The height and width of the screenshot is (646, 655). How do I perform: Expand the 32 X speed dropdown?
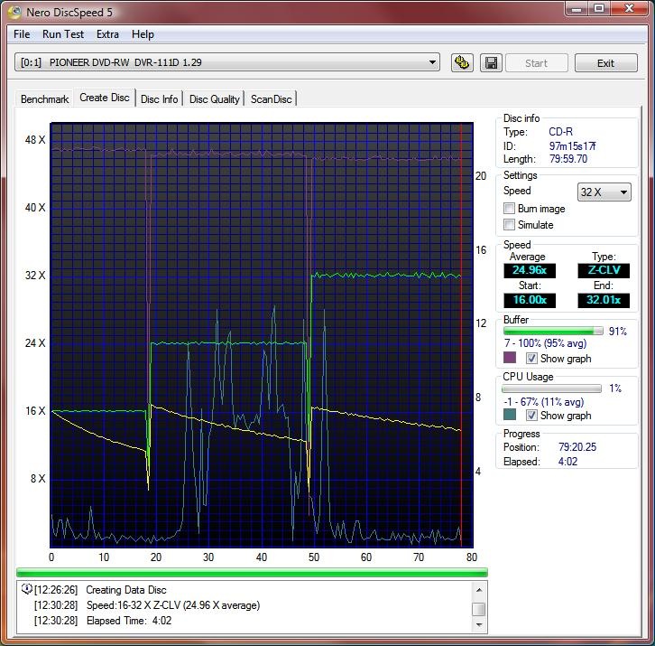click(623, 192)
